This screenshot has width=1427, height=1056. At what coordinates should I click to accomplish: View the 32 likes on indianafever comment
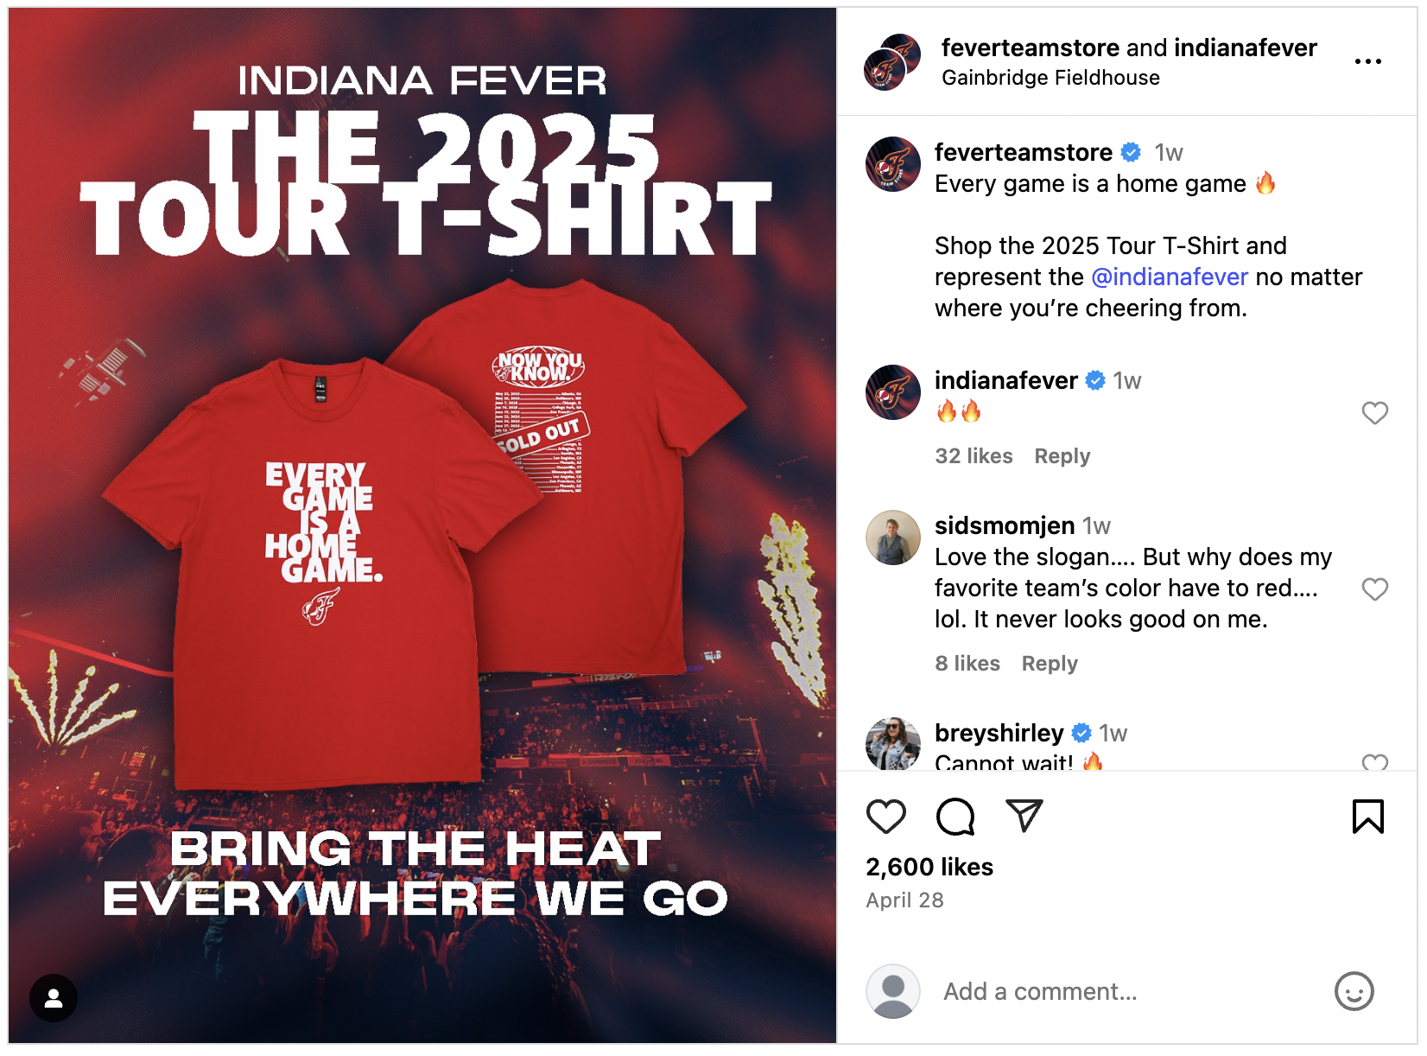click(x=974, y=456)
